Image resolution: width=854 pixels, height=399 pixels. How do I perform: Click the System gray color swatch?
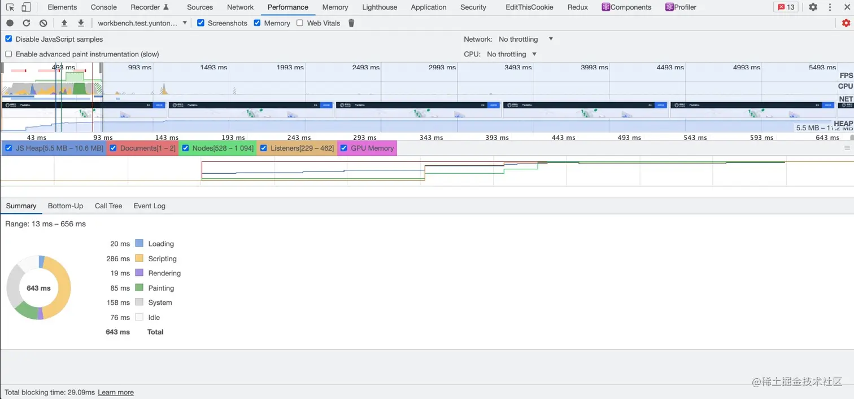pos(140,302)
